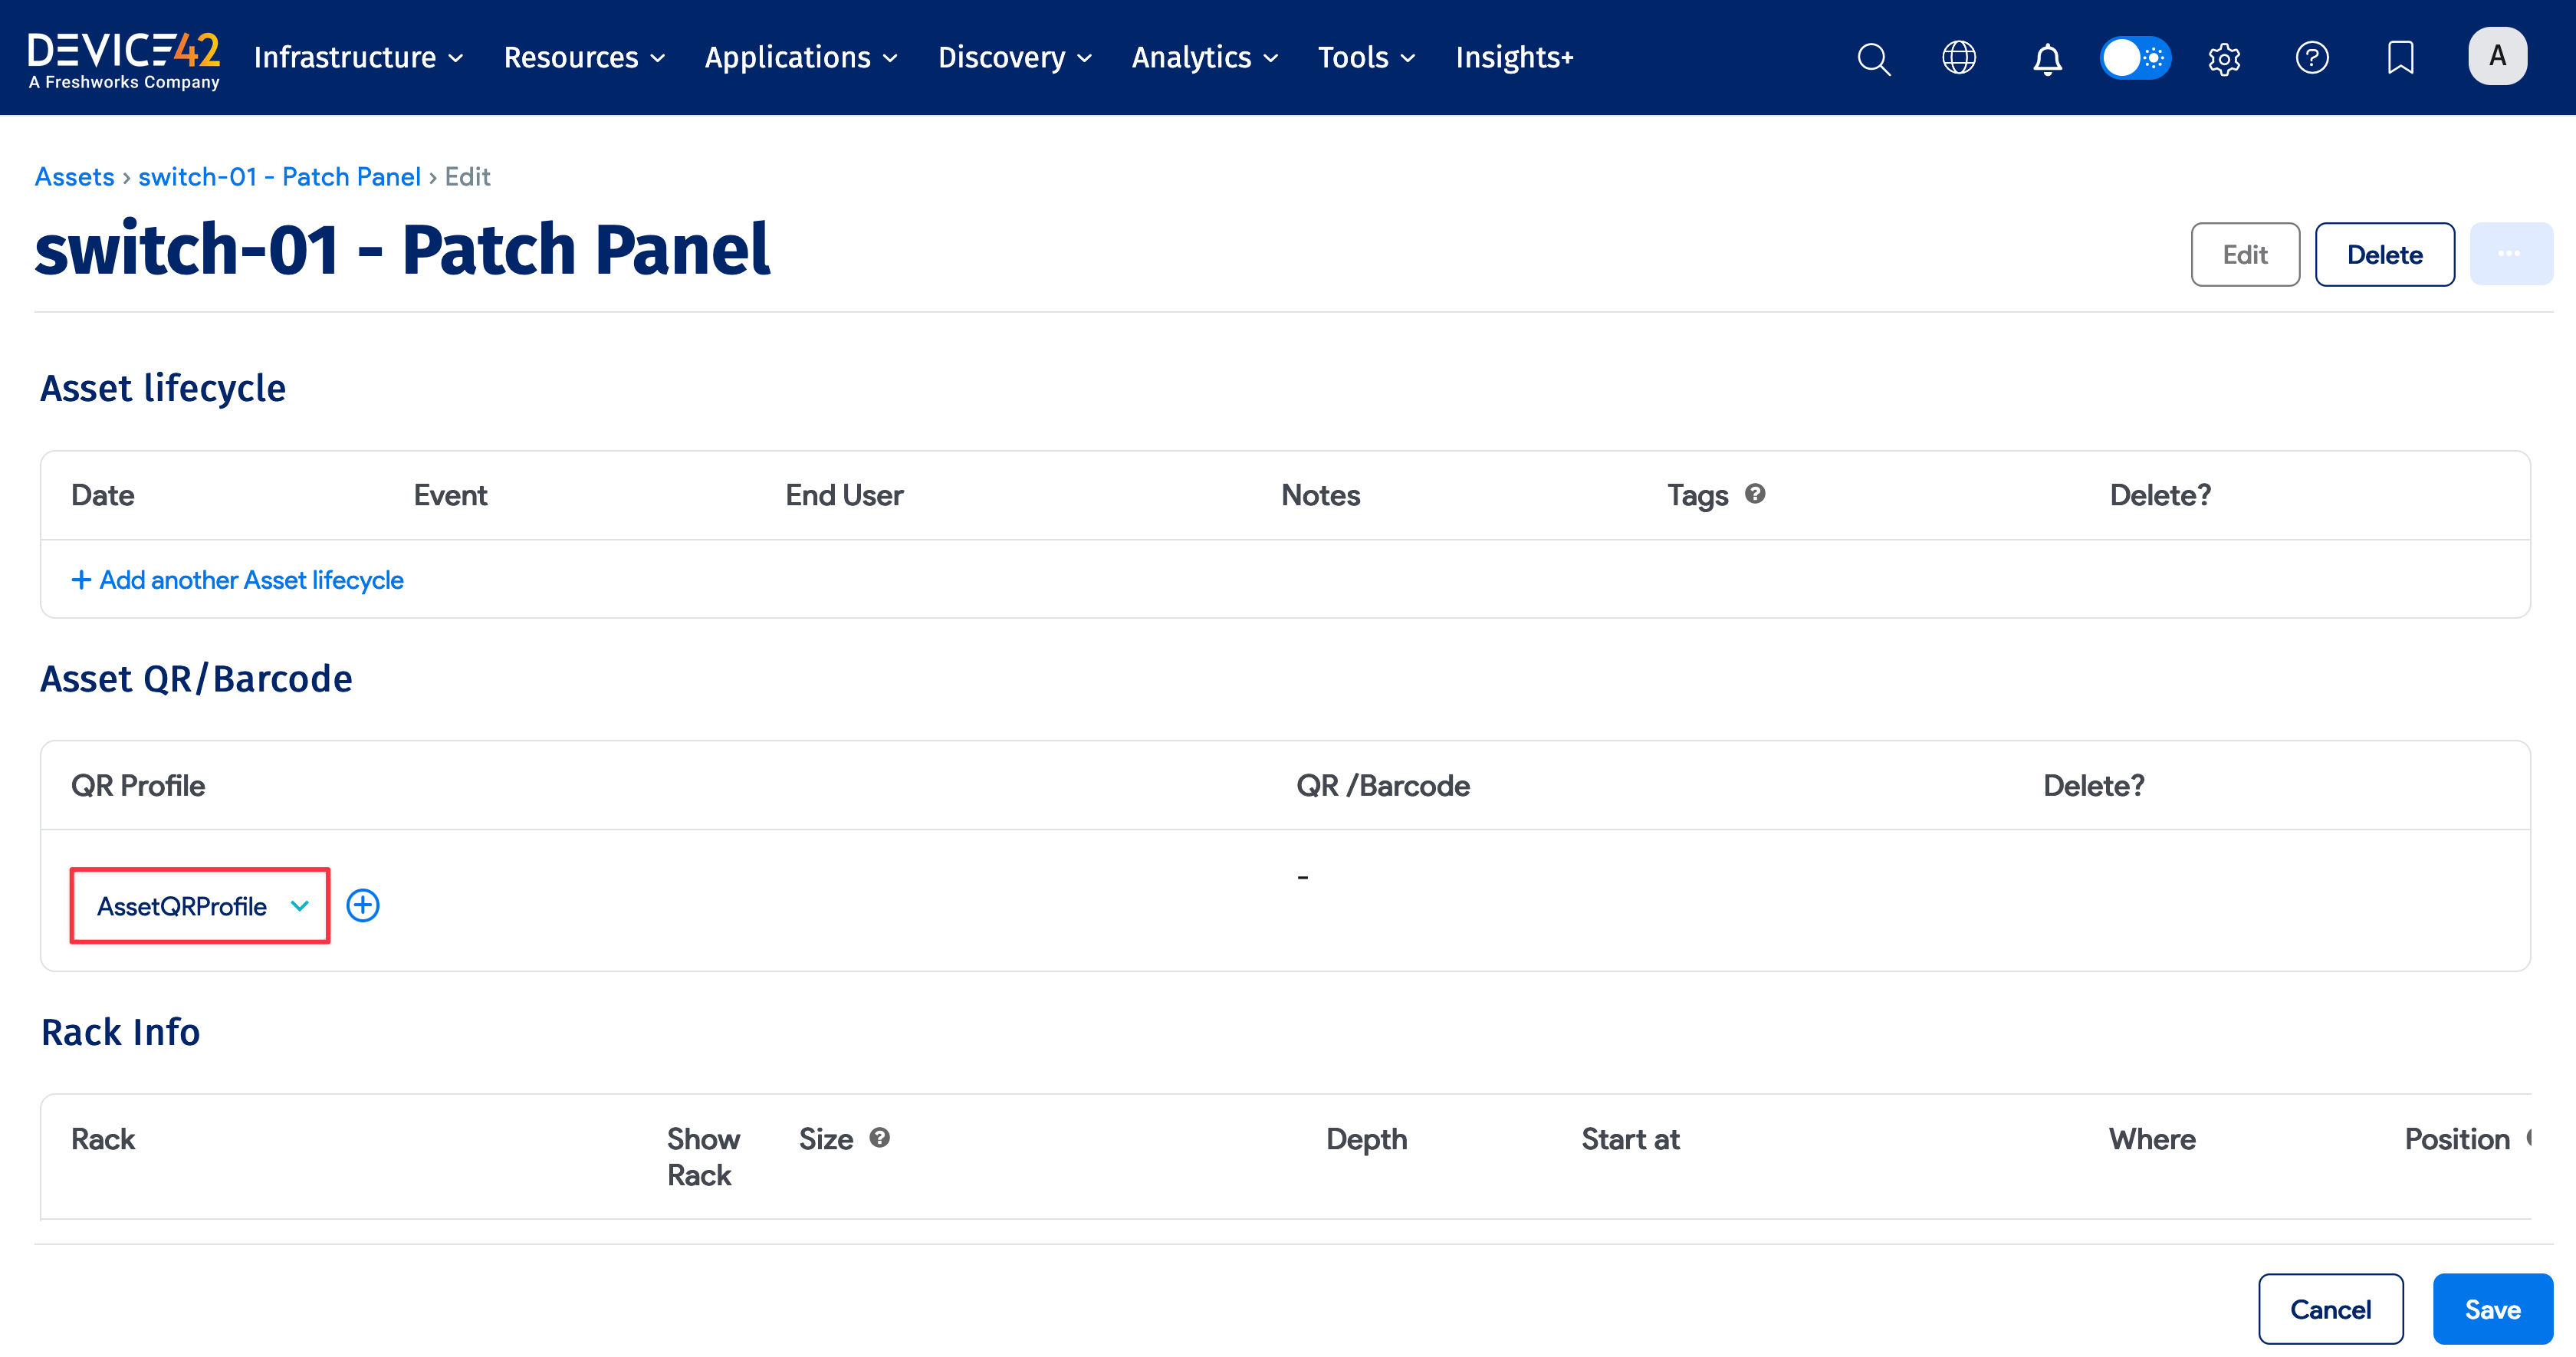The width and height of the screenshot is (2576, 1357).
Task: Open the global search
Action: [1874, 58]
